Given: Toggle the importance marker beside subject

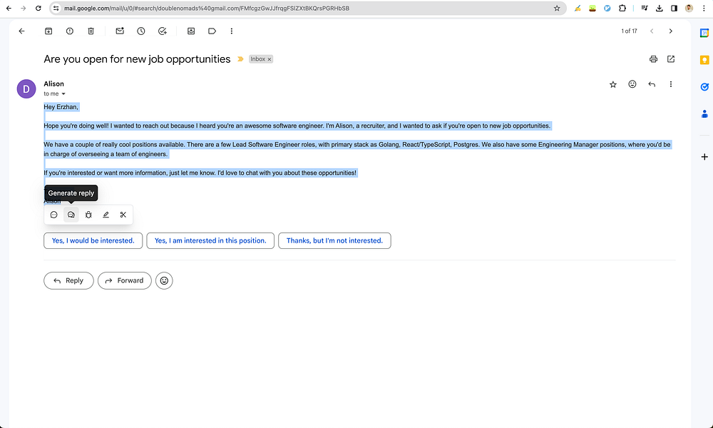Looking at the screenshot, I should 240,59.
